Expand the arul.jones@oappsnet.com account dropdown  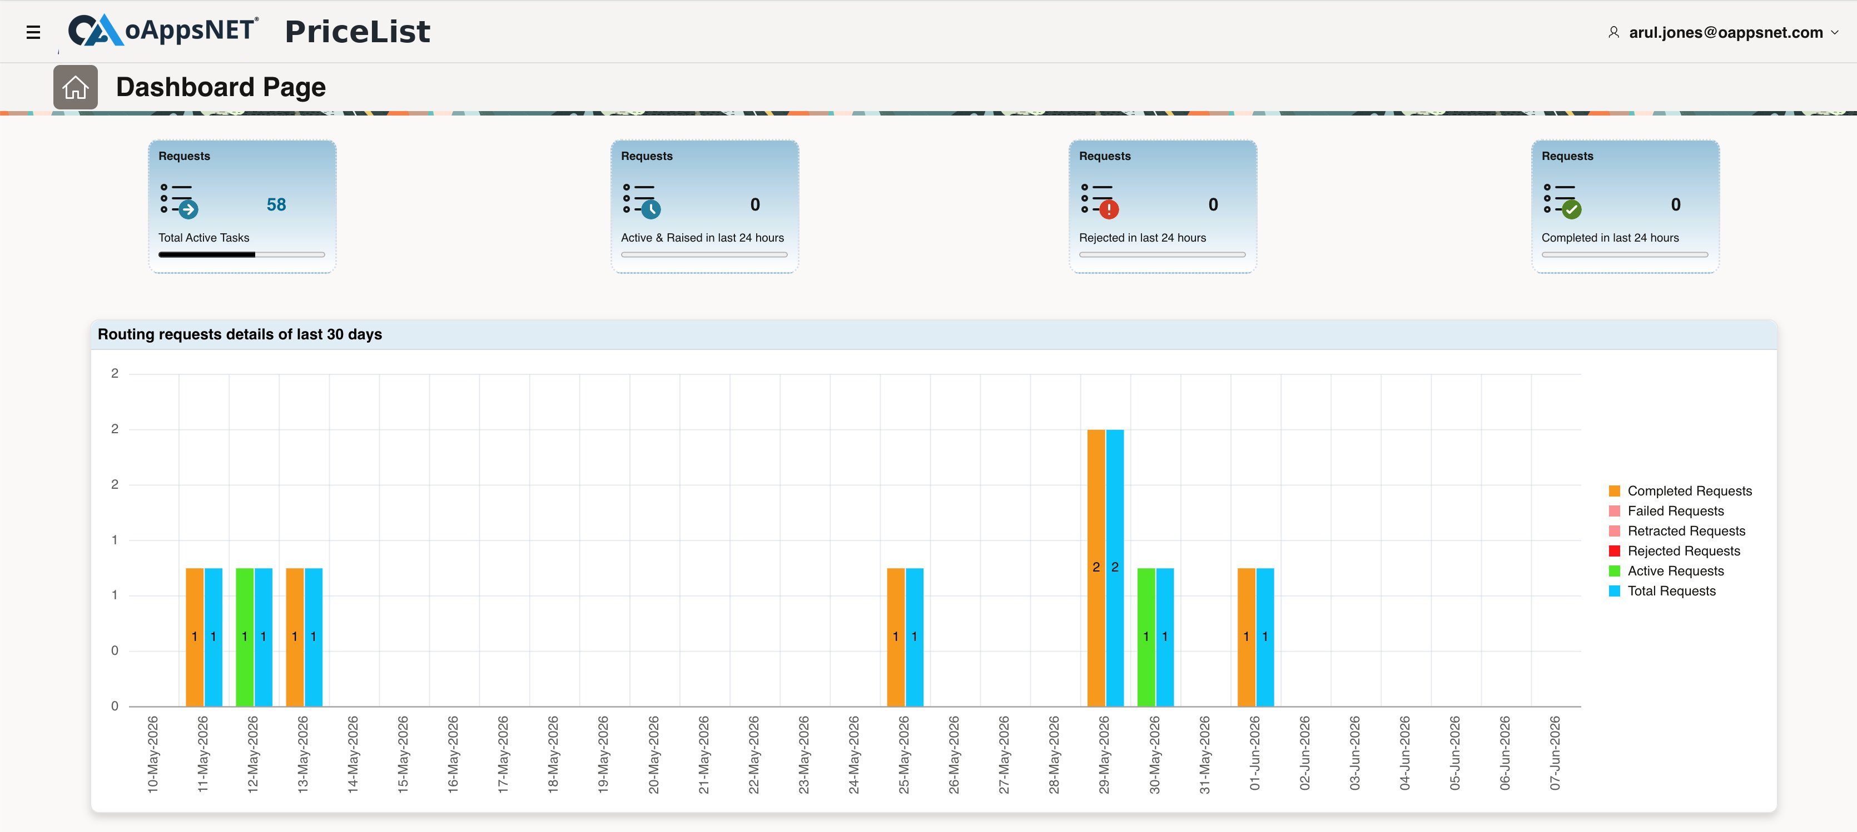(x=1835, y=32)
